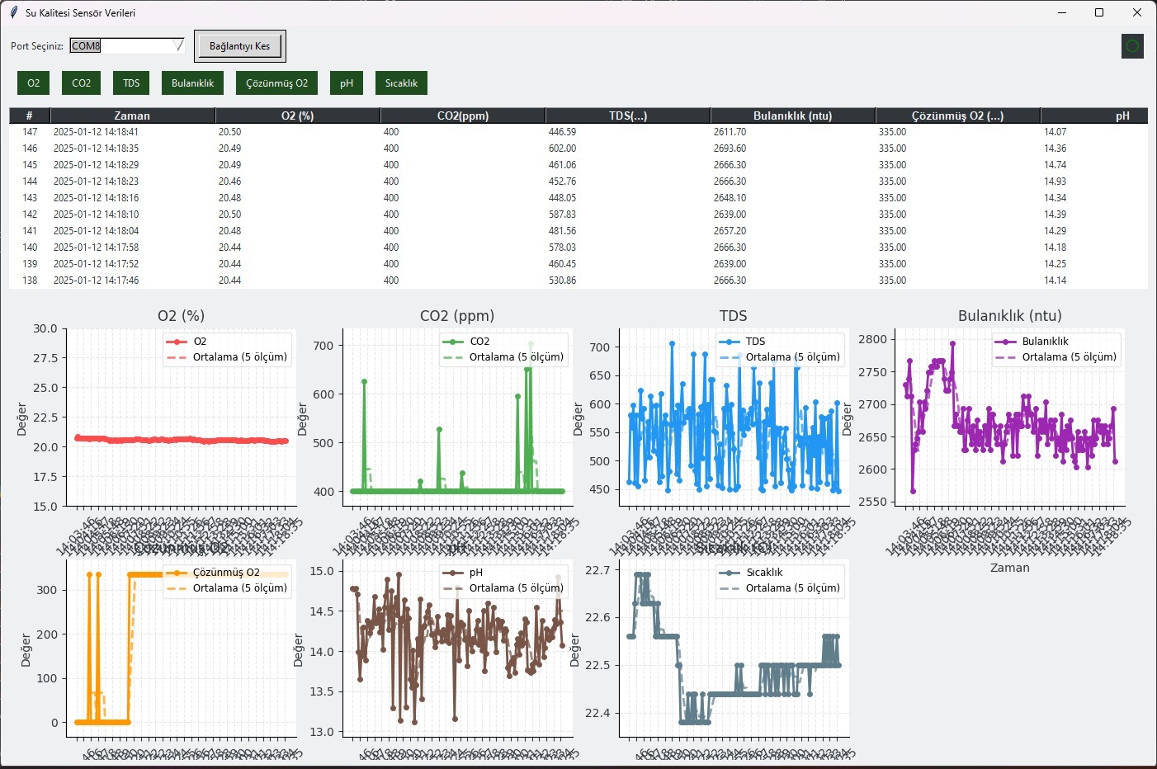Select table row number 139
This screenshot has height=769, width=1157.
(x=578, y=264)
